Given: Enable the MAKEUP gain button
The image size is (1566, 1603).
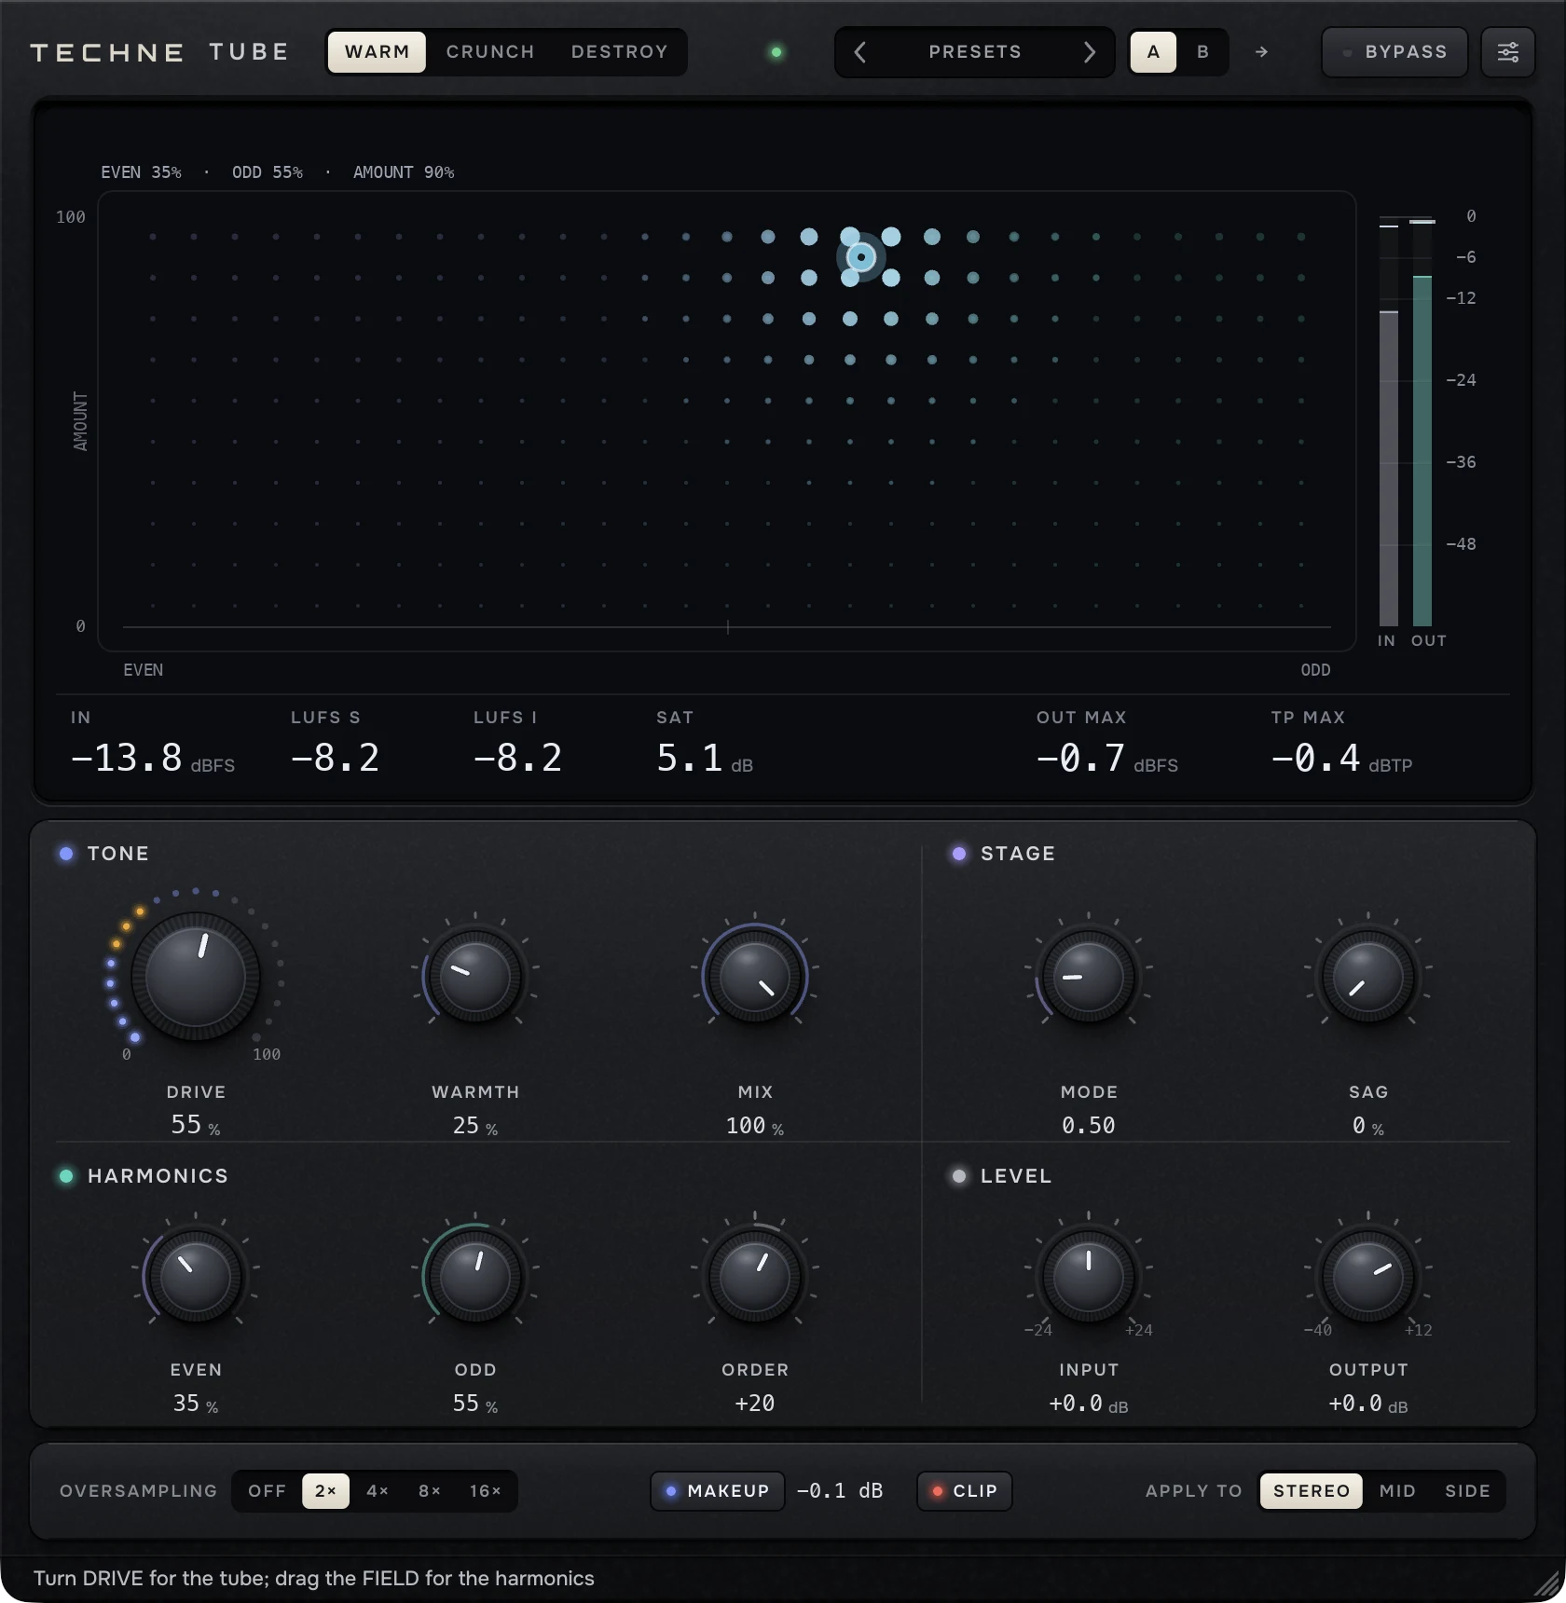Looking at the screenshot, I should pyautogui.click(x=718, y=1491).
